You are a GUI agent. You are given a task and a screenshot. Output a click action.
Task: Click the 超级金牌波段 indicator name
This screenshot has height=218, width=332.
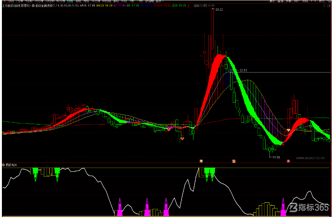click(44, 6)
